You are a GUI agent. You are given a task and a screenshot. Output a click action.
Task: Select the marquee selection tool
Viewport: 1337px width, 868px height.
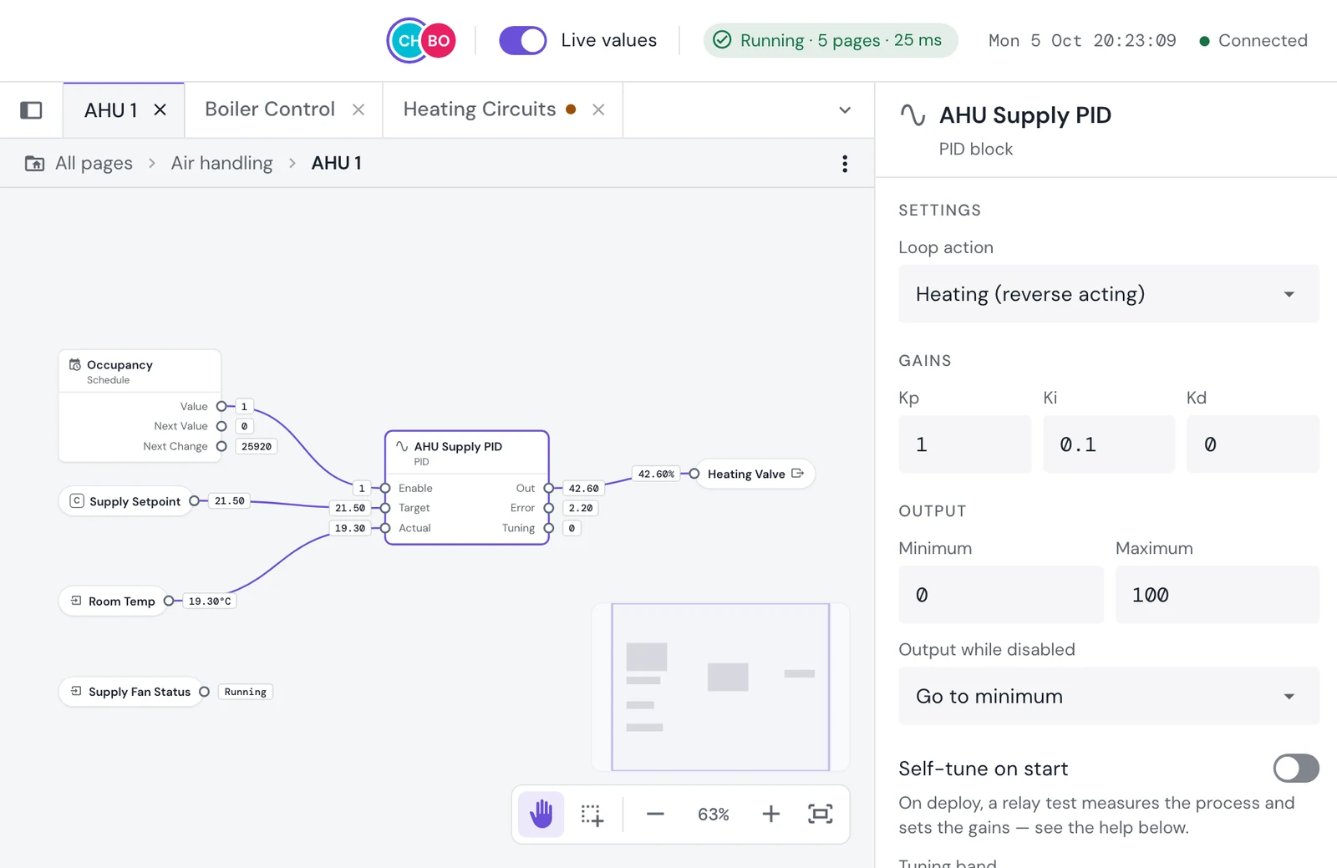592,815
